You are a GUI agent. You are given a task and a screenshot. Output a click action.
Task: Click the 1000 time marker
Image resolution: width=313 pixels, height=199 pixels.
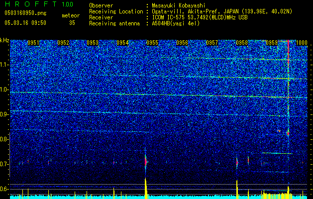point(302,43)
